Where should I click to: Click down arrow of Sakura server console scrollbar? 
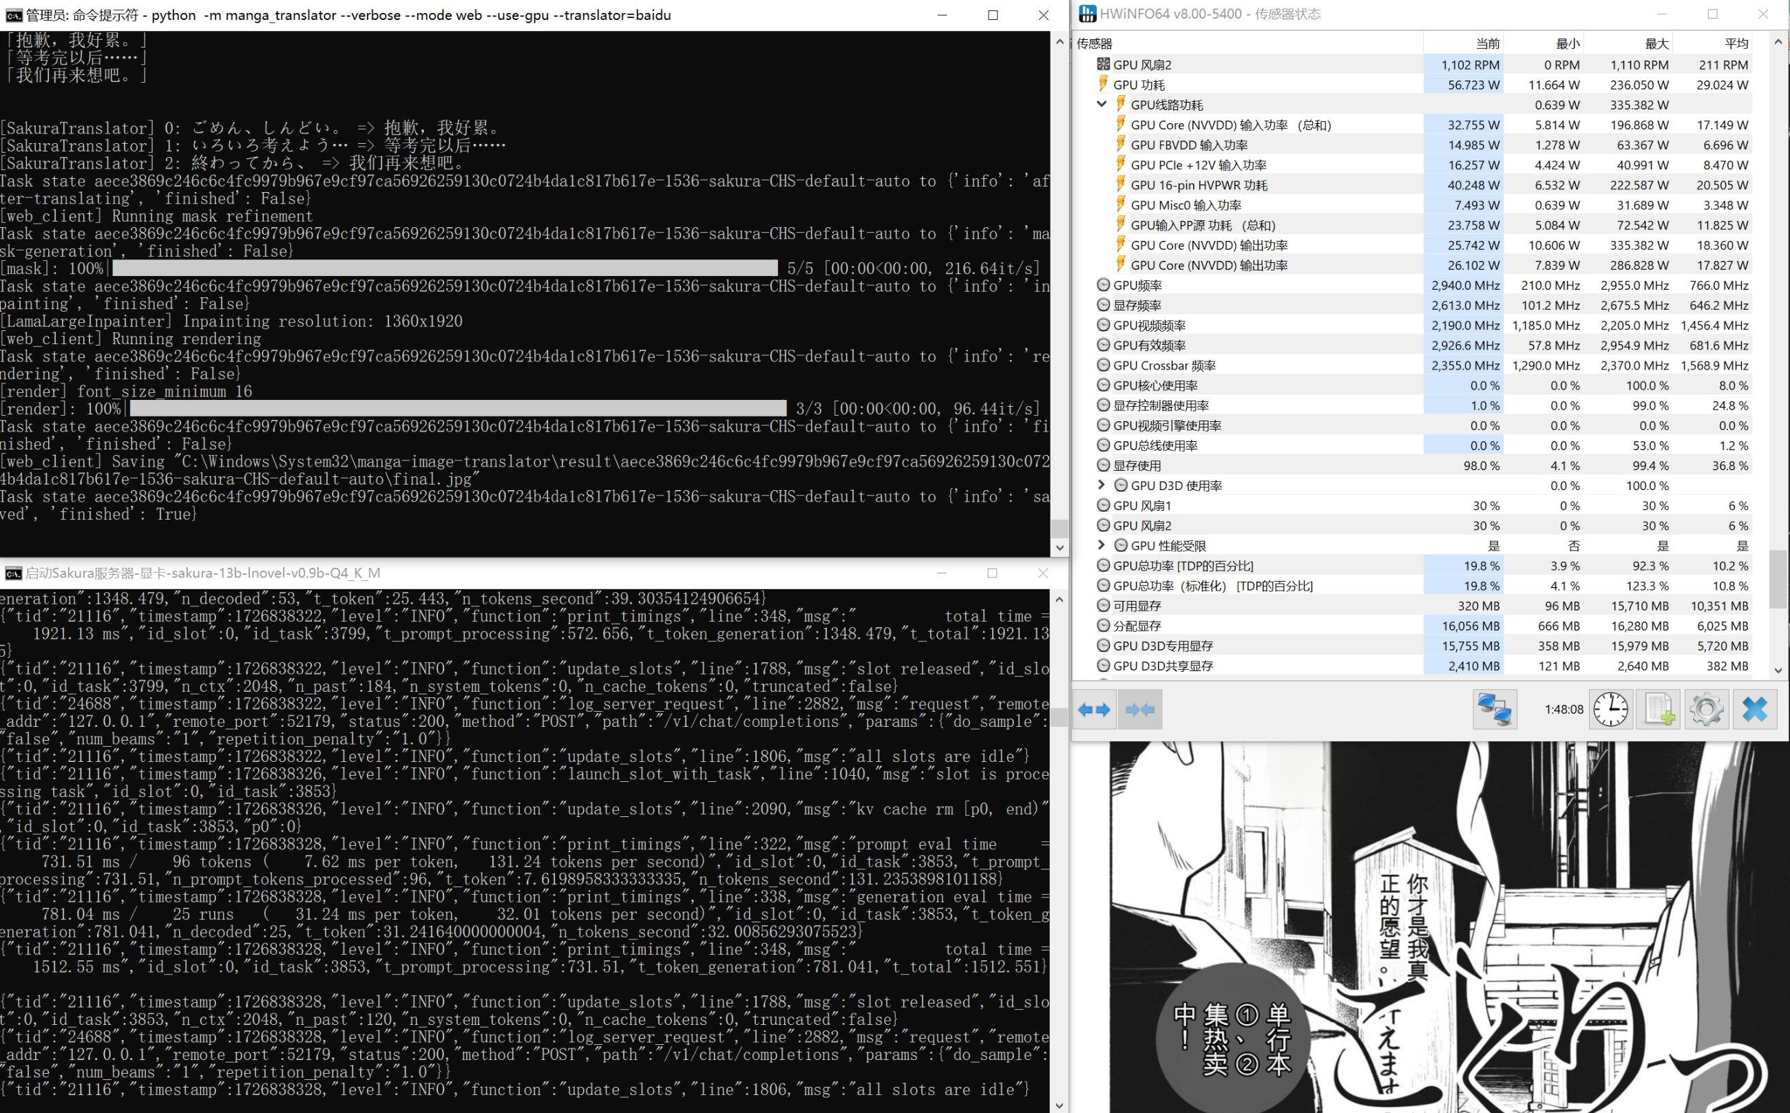[x=1060, y=1104]
